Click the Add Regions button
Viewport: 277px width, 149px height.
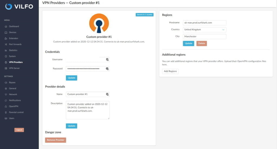point(170,71)
